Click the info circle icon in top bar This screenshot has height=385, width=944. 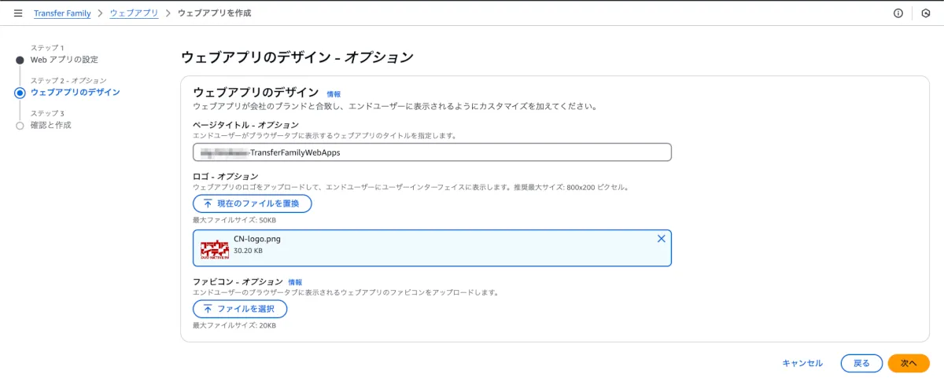coord(898,13)
